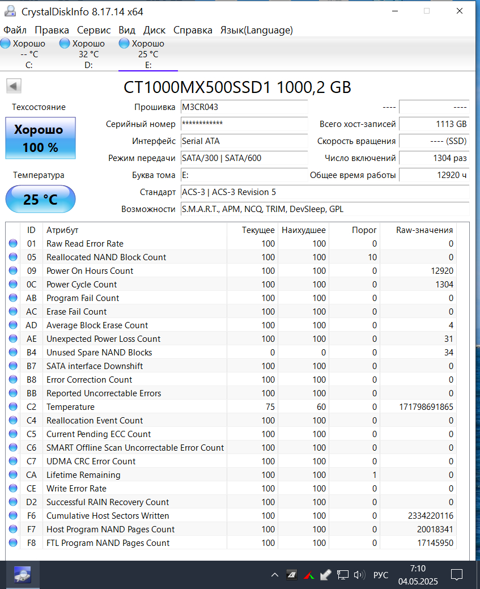This screenshot has height=589, width=480.
Task: Switch input language РУС indicator
Action: 380,575
